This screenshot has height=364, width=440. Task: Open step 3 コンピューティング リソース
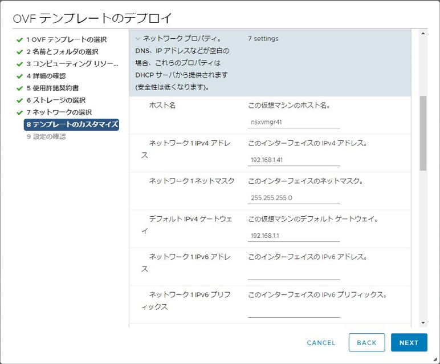[x=72, y=64]
